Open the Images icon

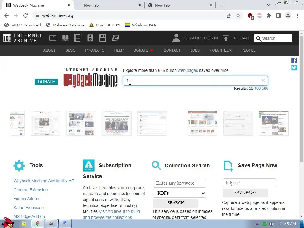(x=115, y=38)
